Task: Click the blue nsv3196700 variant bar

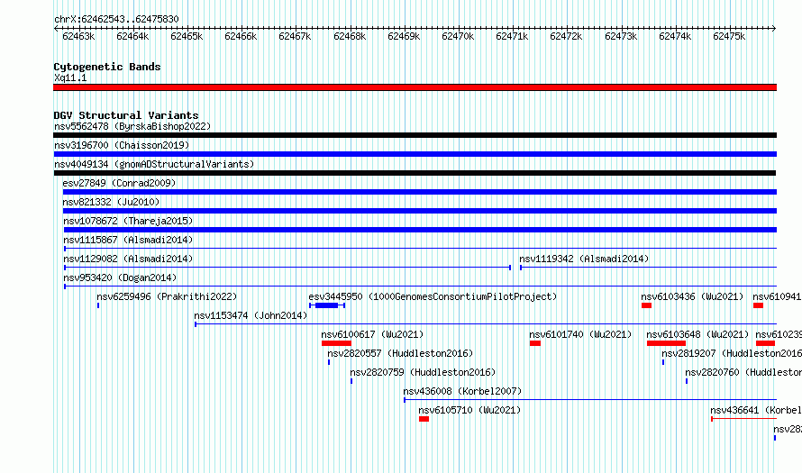Action: (415, 154)
